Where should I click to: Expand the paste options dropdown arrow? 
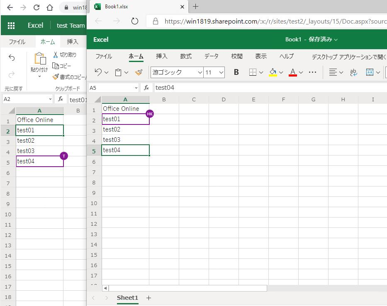(x=127, y=72)
